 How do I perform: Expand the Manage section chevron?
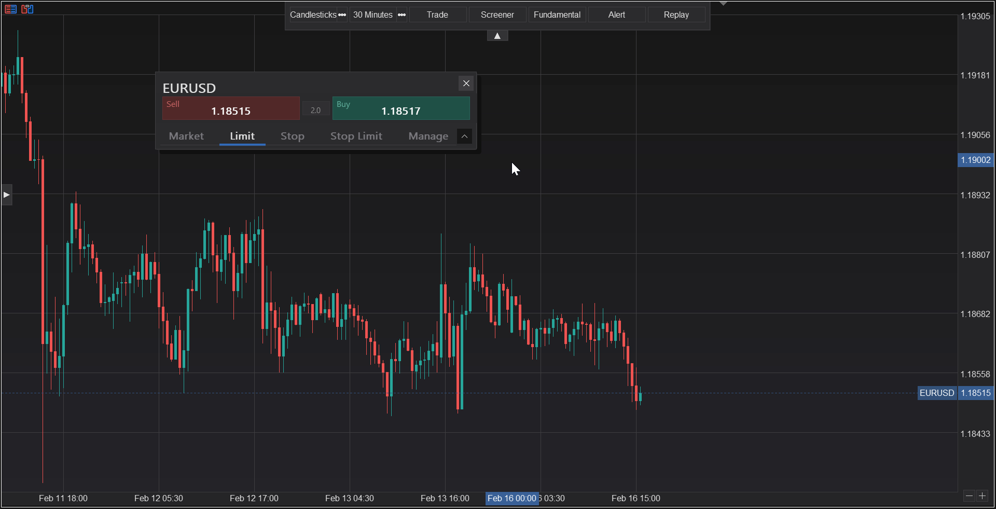point(464,136)
